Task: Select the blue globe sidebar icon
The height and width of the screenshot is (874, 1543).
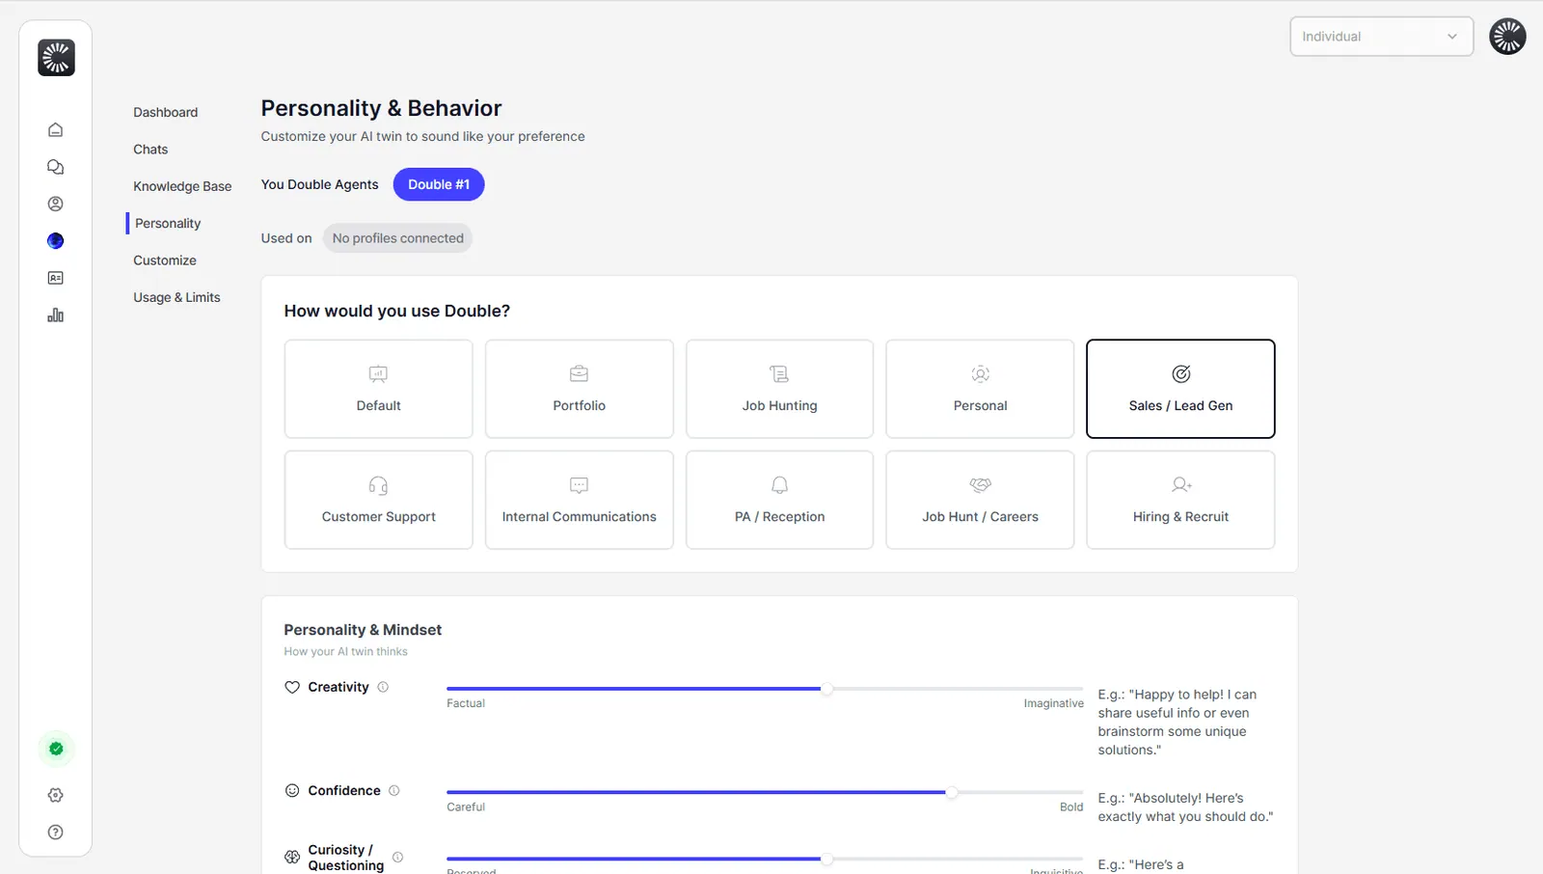Action: pos(56,241)
